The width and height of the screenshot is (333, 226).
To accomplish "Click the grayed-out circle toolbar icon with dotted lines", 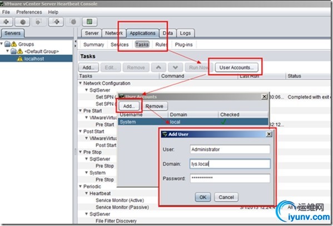I will (x=73, y=22).
